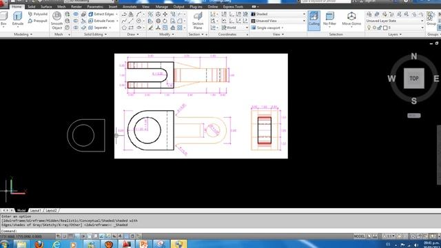Toggle layer 0 lock icon
Viewport: 441px width, 248px height.
pos(380,28)
